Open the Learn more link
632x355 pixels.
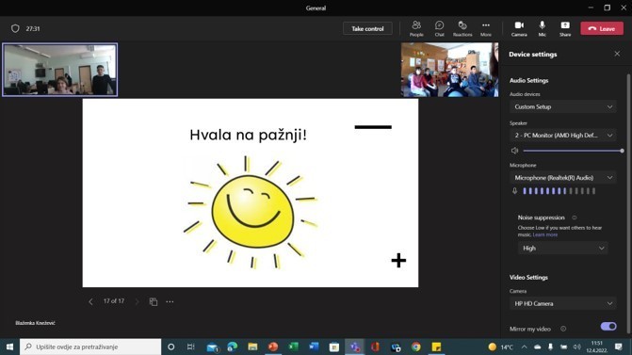pos(545,234)
